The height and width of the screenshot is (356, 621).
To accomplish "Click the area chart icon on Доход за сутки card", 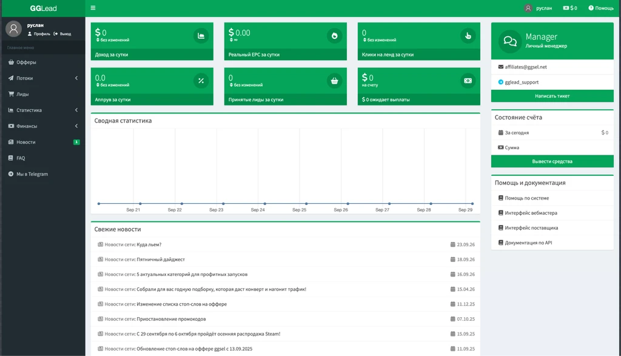I will click(x=201, y=36).
